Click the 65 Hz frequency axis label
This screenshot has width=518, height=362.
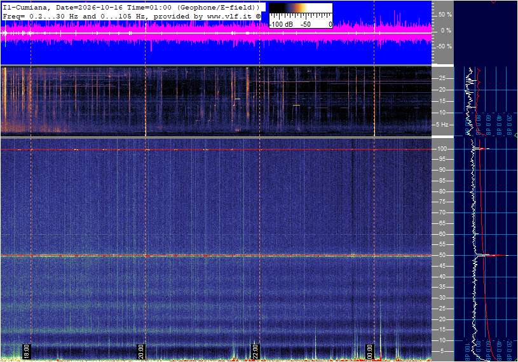coord(442,223)
